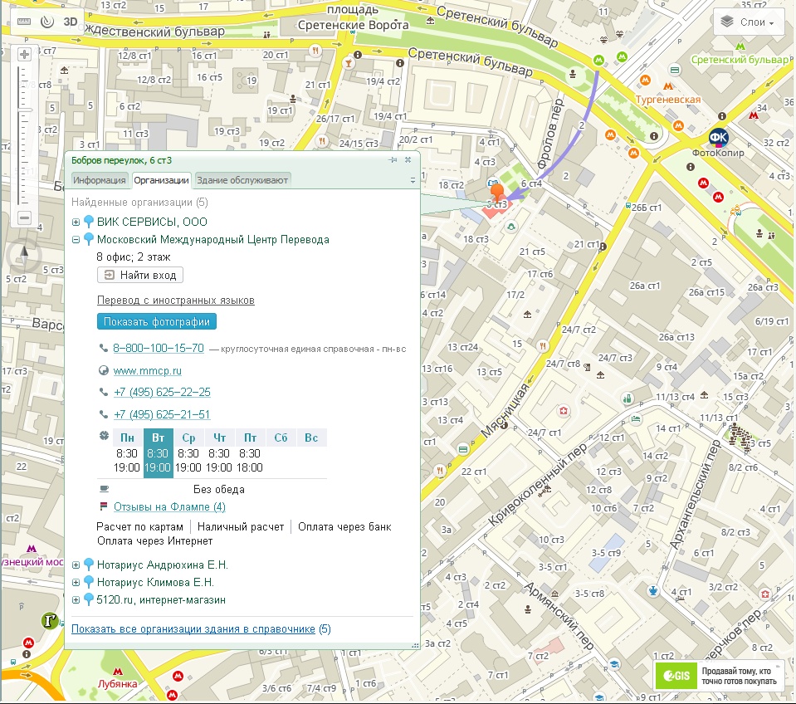Image resolution: width=796 pixels, height=704 pixels.
Task: Click the map zoom slider handle
Action: coord(25,110)
